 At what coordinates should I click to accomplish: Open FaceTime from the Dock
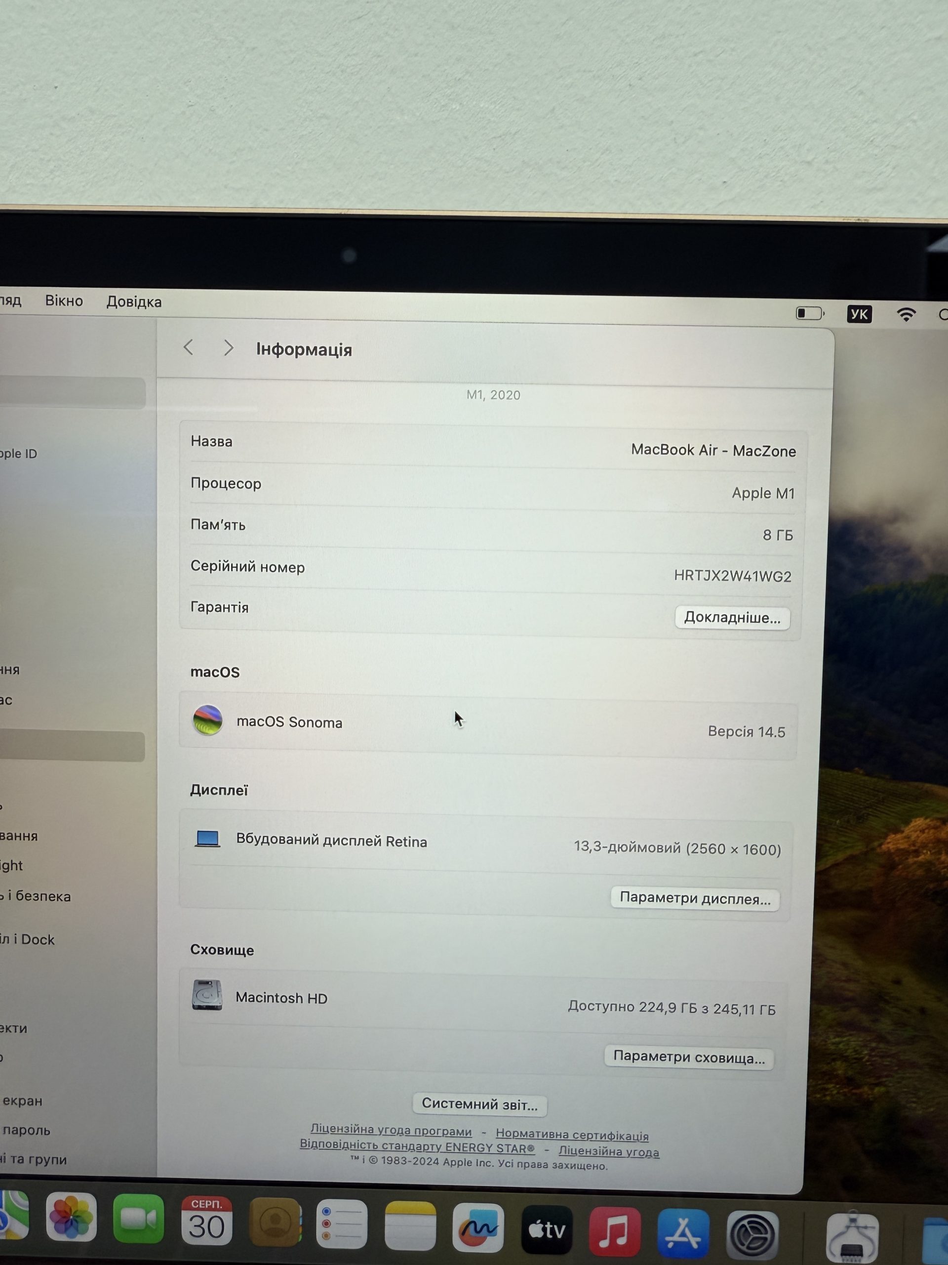pyautogui.click(x=138, y=1219)
